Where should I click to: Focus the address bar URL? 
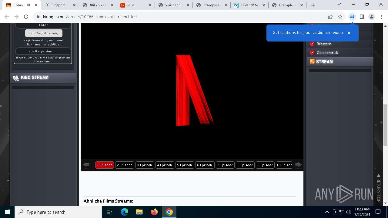(90, 17)
